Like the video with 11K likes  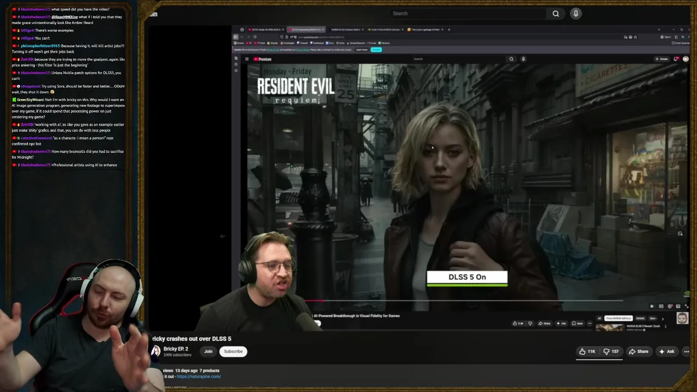click(x=588, y=352)
